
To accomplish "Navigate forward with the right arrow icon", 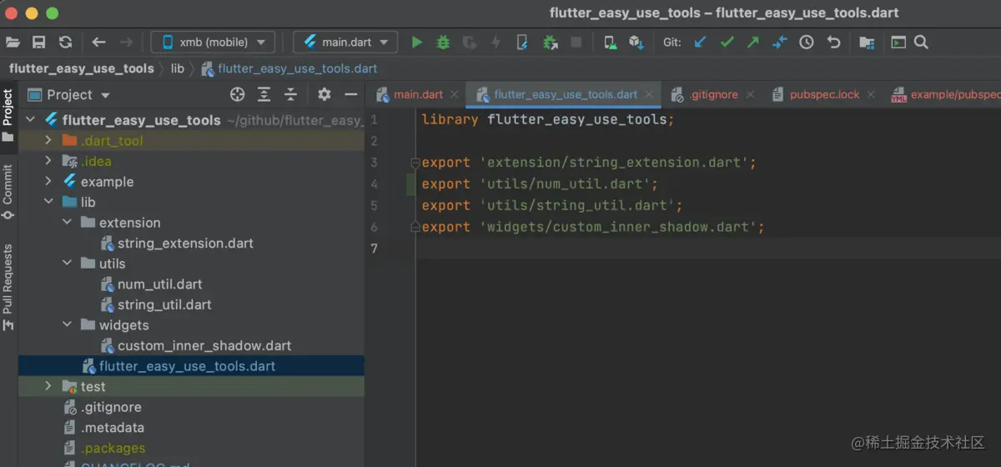I will (x=126, y=42).
